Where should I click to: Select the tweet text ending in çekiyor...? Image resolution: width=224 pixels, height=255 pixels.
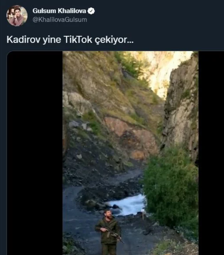[70, 40]
